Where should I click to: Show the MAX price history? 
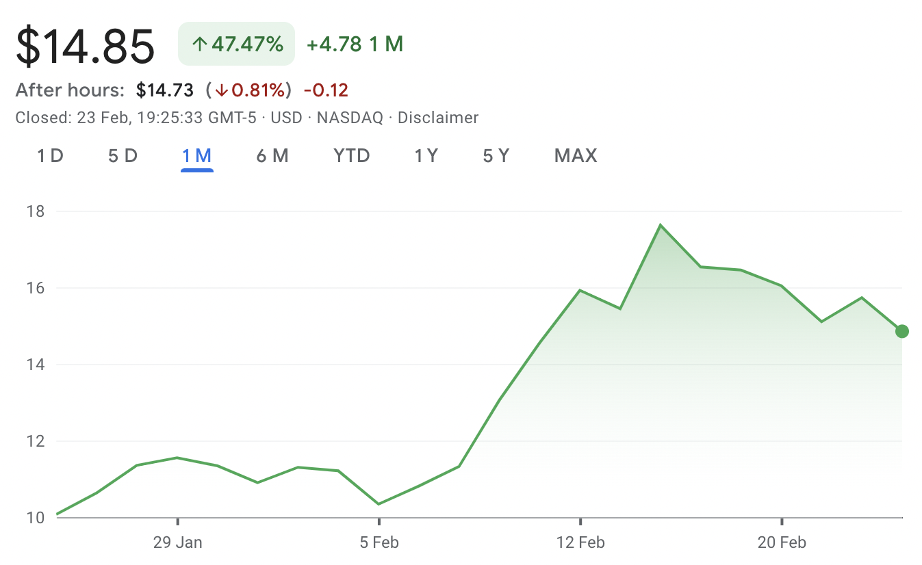coord(576,156)
